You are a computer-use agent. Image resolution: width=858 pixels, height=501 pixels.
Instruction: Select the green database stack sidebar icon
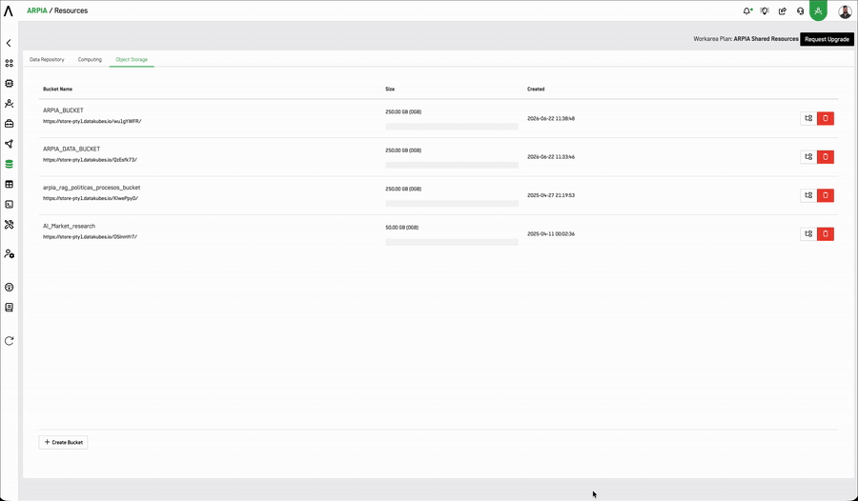coord(9,164)
